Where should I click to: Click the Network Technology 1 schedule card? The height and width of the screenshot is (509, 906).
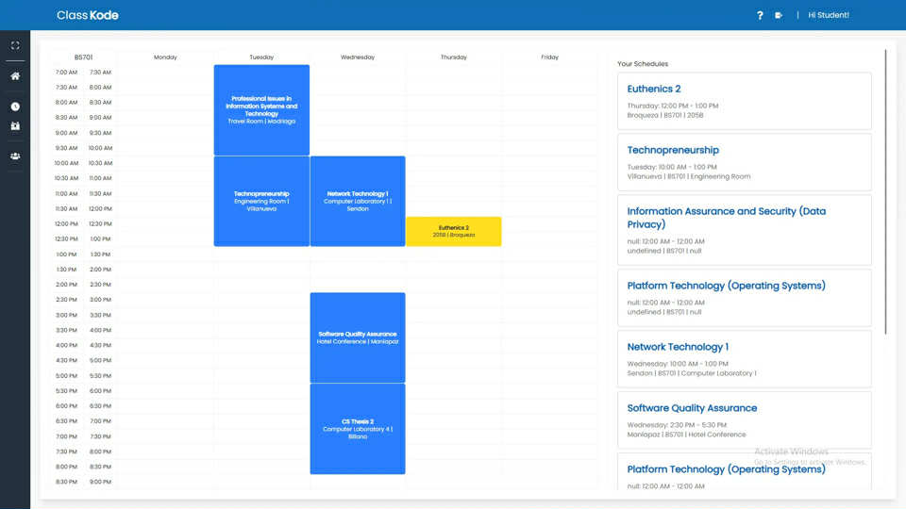(x=744, y=358)
